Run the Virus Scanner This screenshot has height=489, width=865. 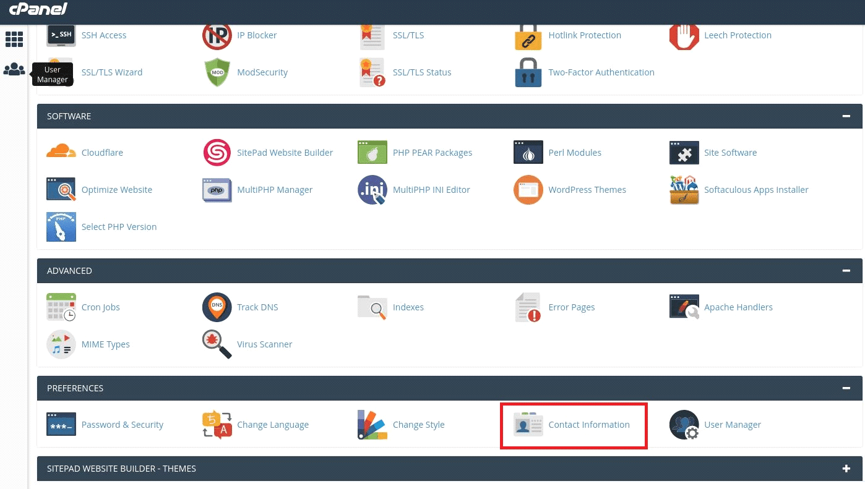(265, 344)
